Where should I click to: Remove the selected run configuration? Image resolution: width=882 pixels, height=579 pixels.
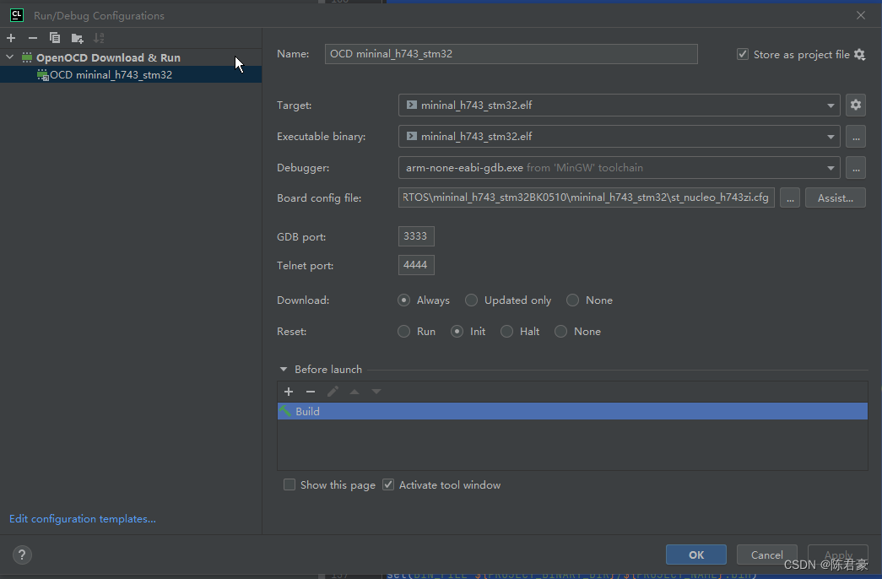[33, 38]
